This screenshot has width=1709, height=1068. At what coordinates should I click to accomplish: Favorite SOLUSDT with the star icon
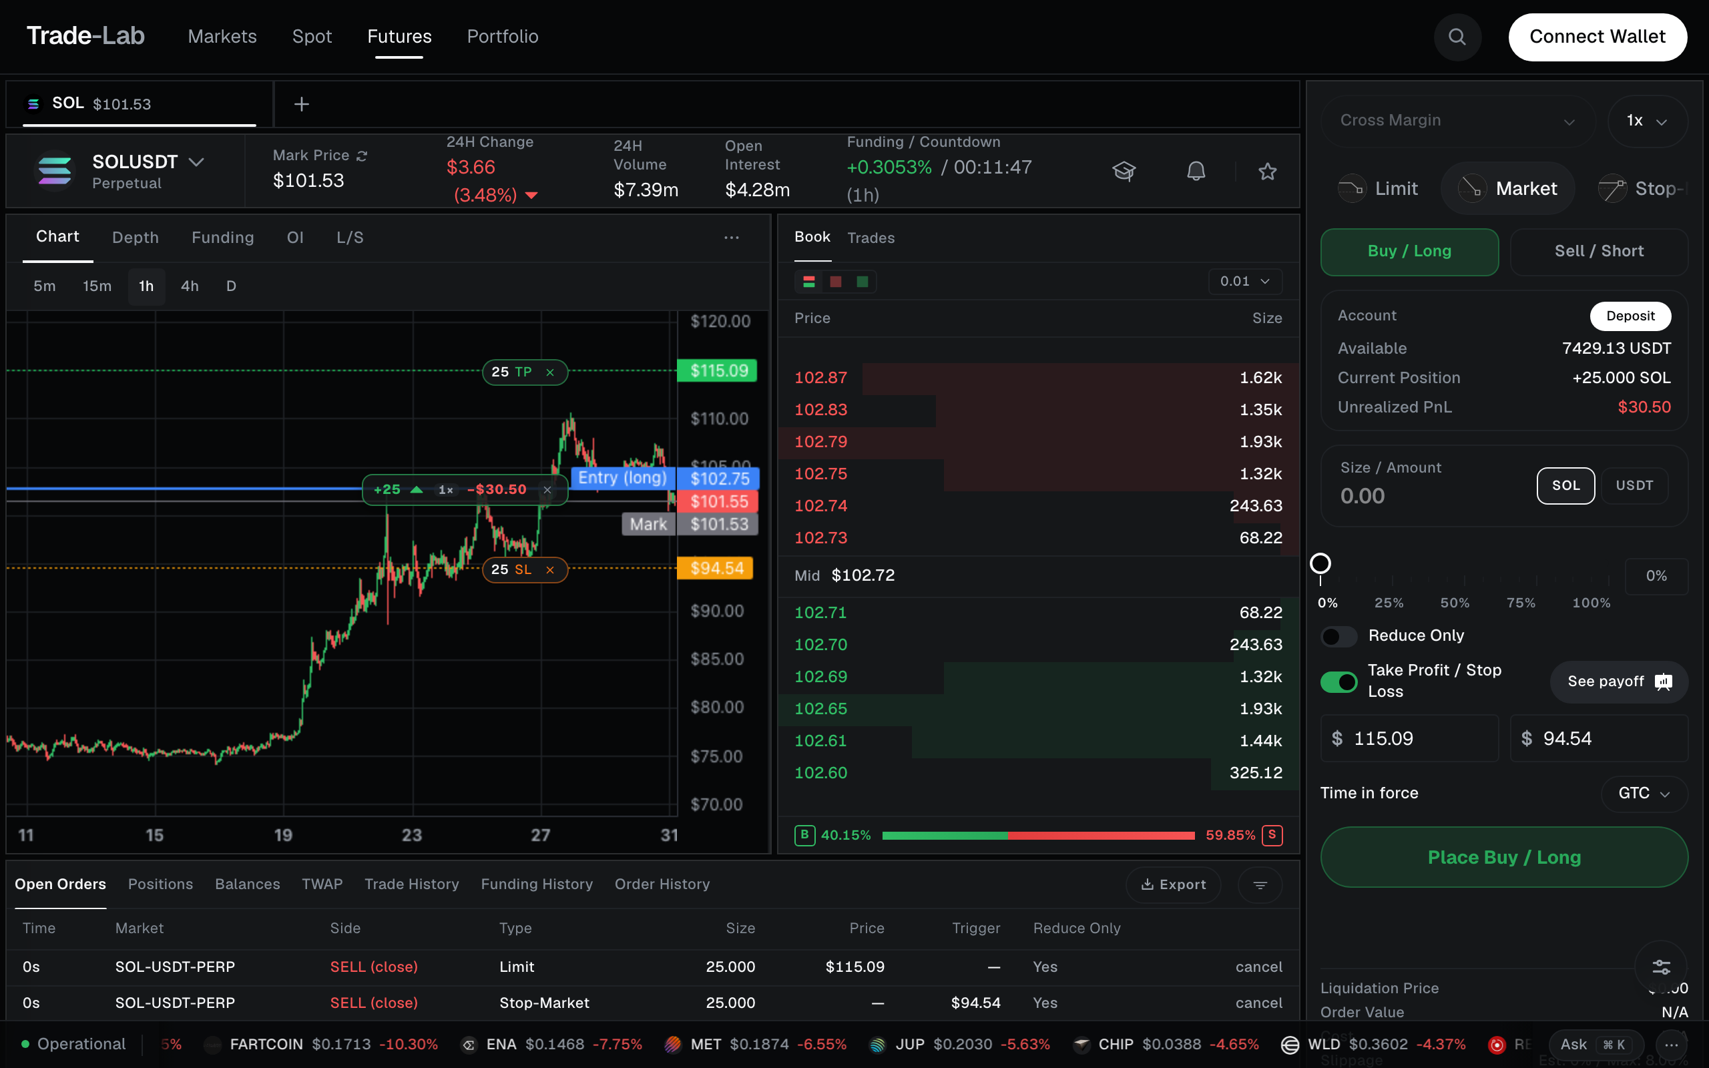(1268, 171)
